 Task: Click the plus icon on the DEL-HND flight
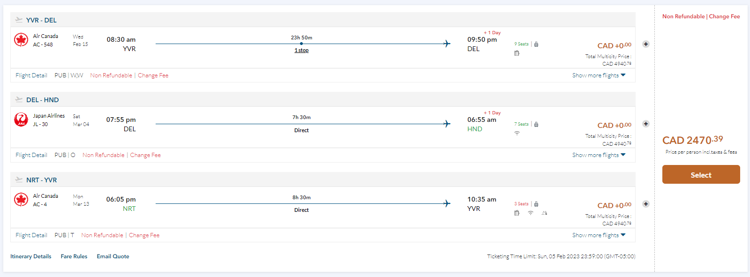645,124
